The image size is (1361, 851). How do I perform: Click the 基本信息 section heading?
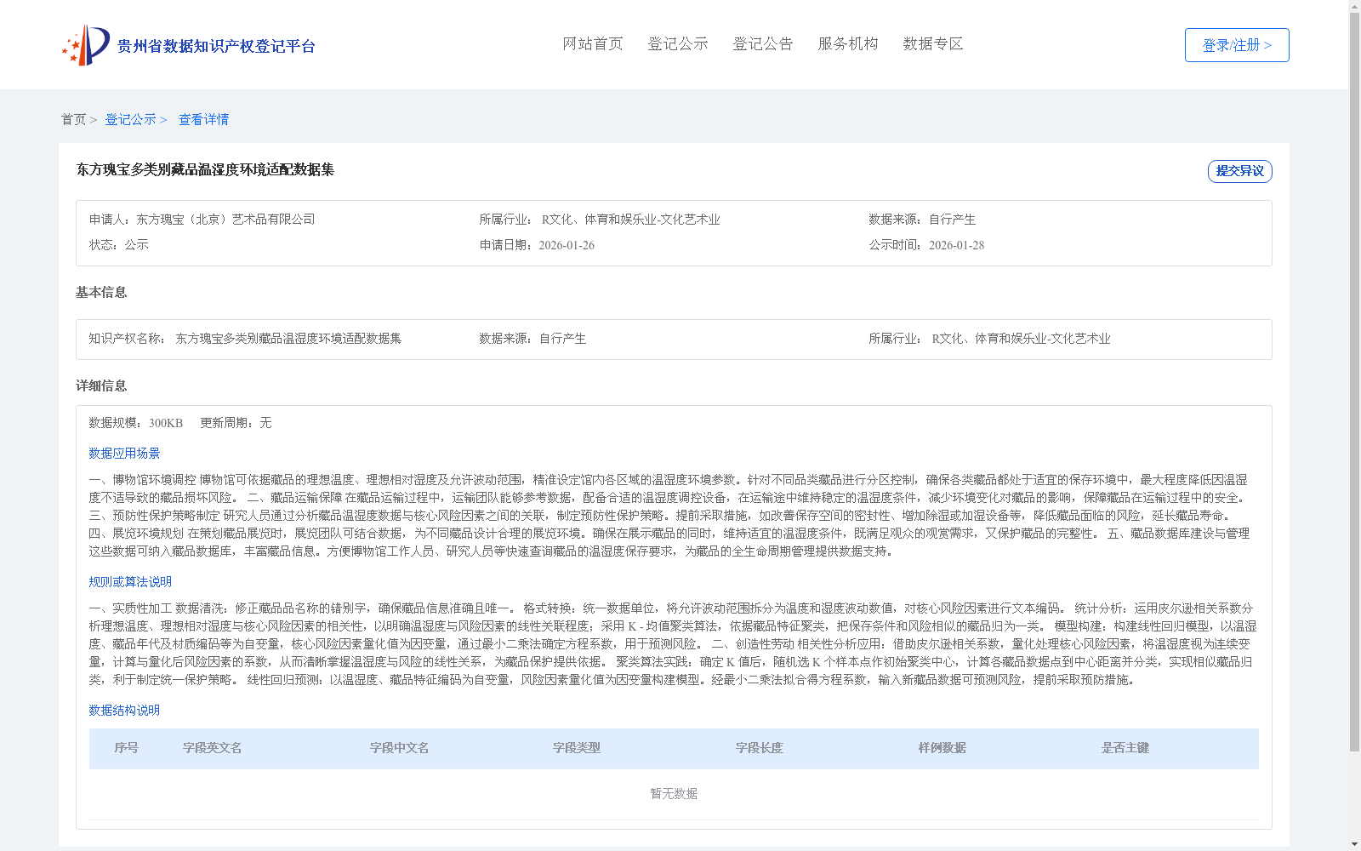[101, 292]
